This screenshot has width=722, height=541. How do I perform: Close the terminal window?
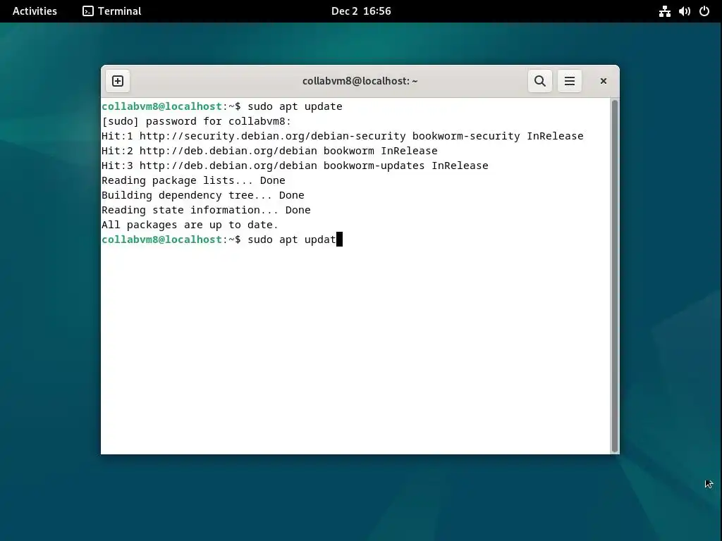604,81
